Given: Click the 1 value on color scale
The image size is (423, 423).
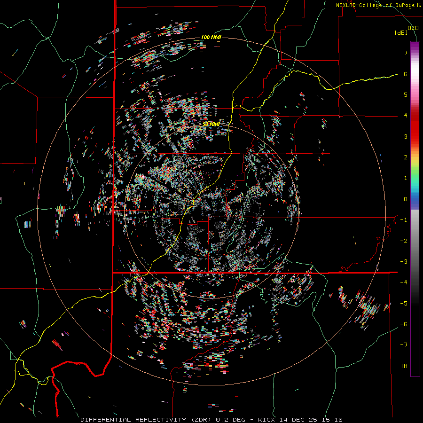Looking at the screenshot, I should [x=406, y=178].
